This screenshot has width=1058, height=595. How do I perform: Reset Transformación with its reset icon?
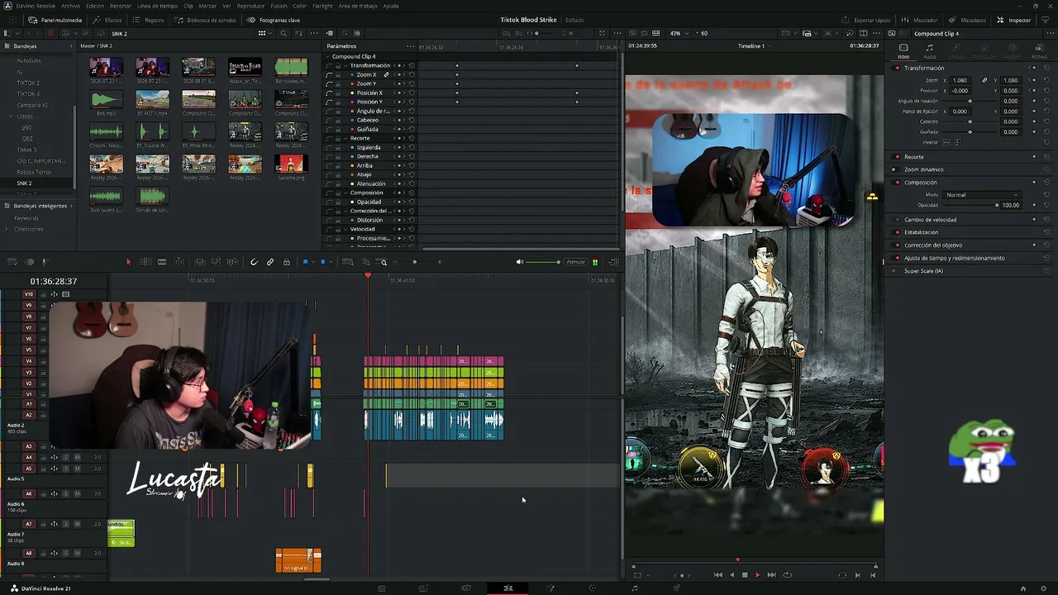1046,68
